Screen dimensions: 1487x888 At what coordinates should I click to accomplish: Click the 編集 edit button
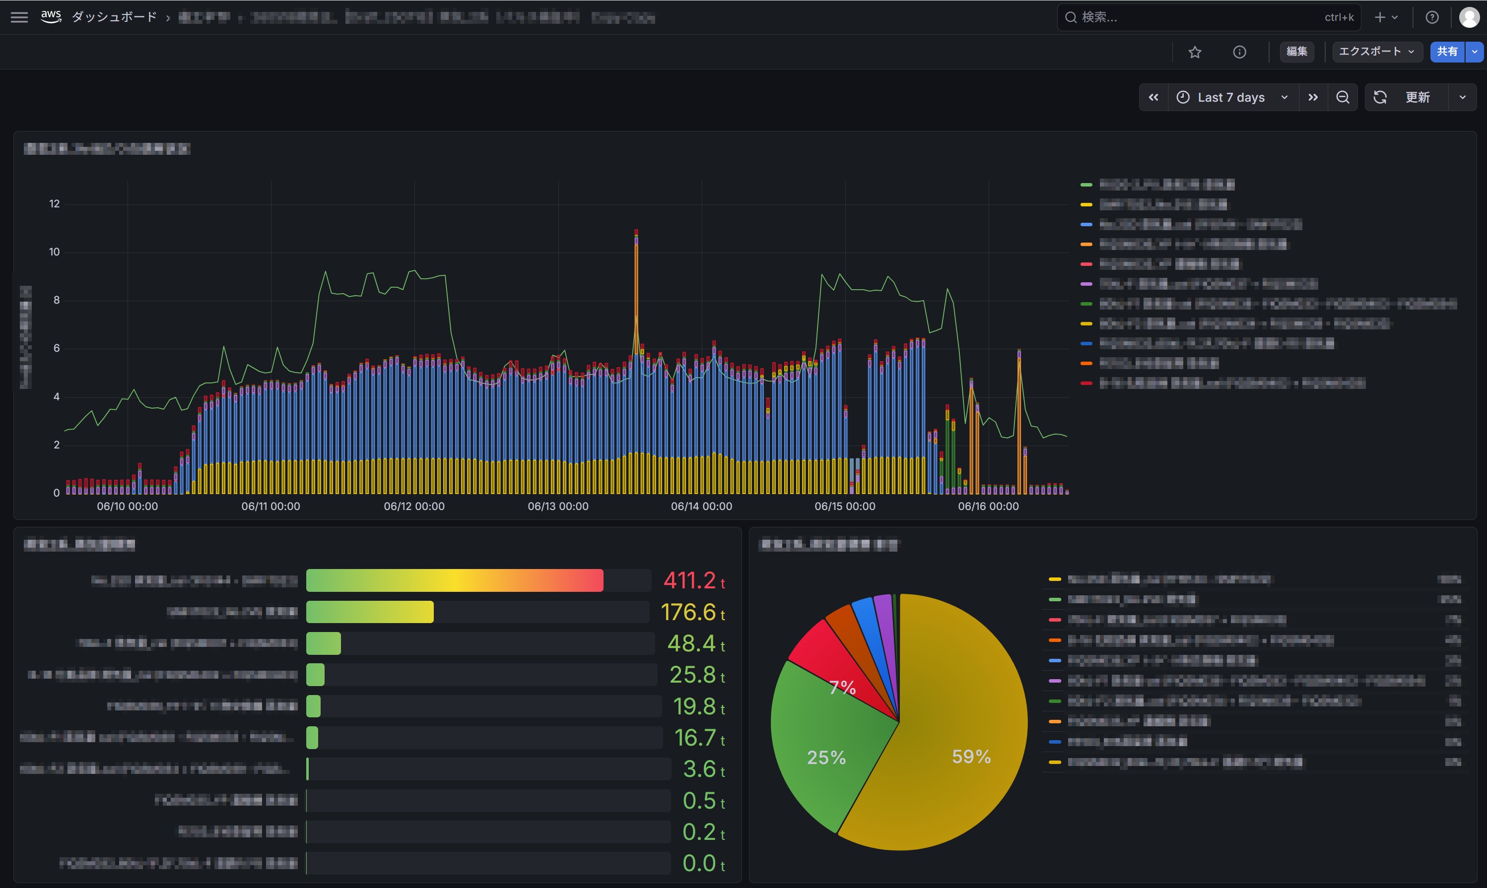pos(1296,52)
